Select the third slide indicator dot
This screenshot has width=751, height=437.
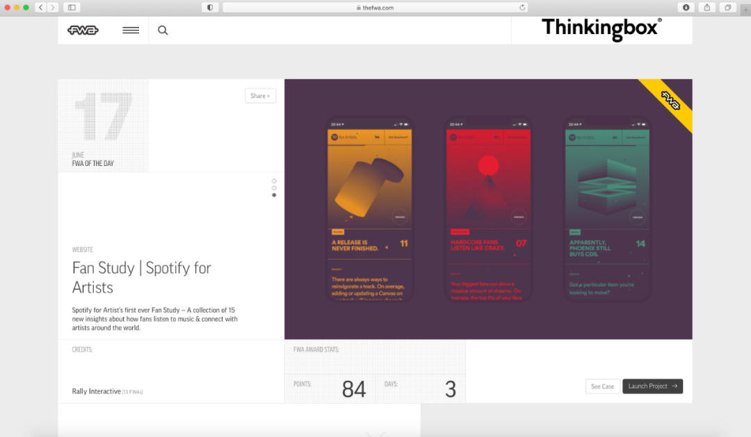[x=274, y=195]
